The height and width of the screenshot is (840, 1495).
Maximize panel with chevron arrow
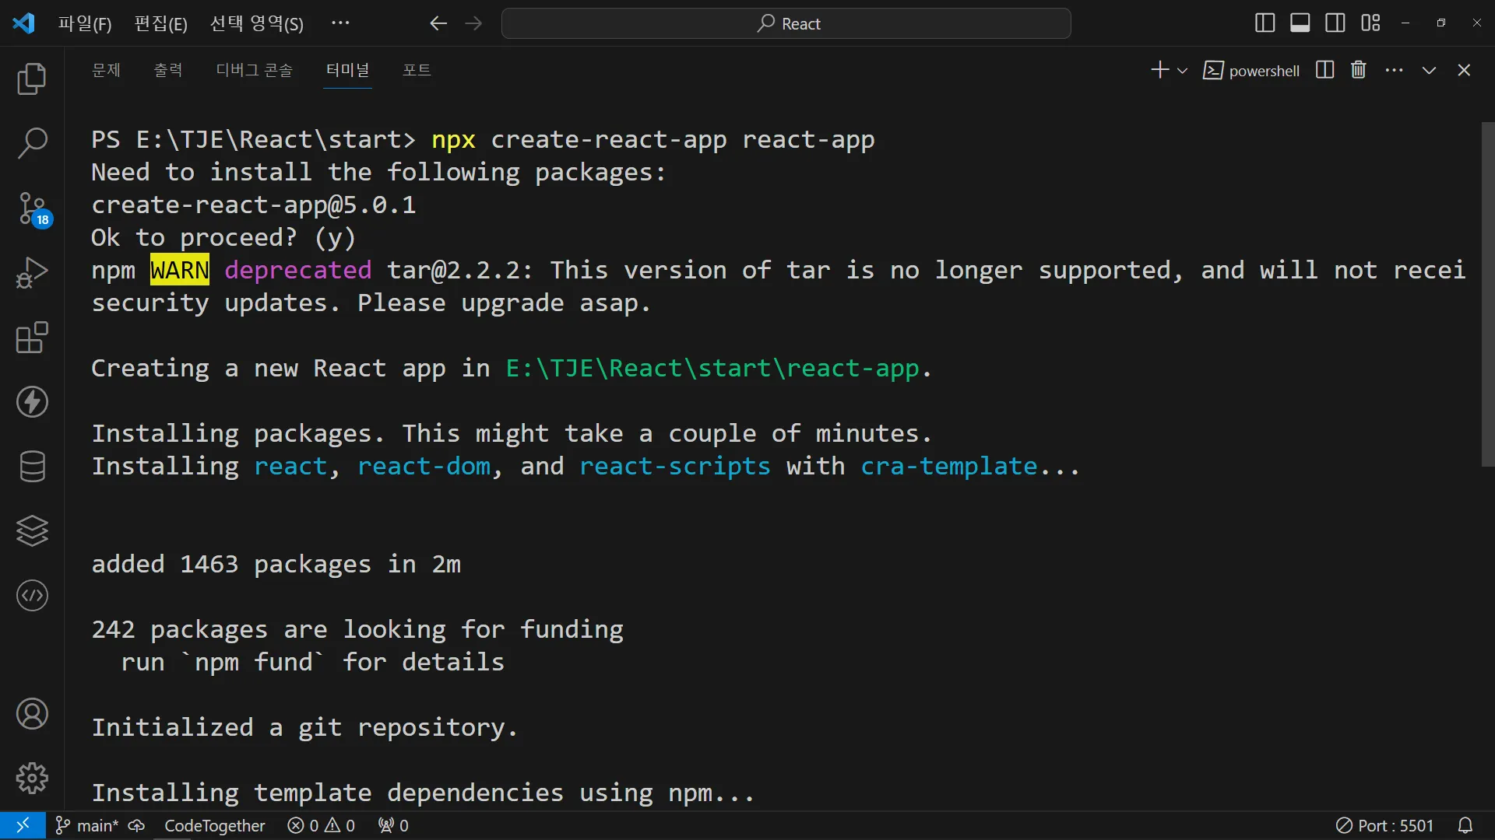pyautogui.click(x=1429, y=70)
